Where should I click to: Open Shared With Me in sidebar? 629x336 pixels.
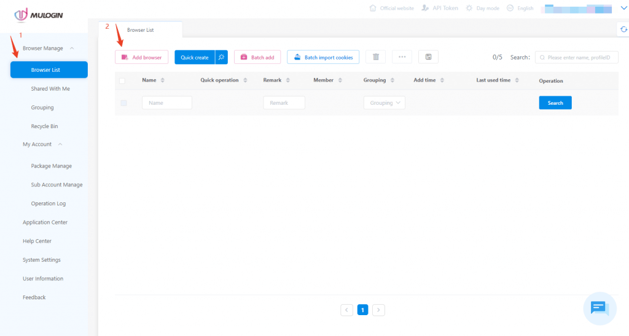[50, 89]
